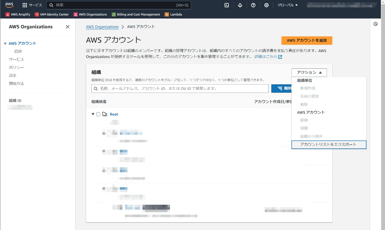Click the 組織 panel heading
This screenshot has width=385, height=230.
(x=96, y=72)
